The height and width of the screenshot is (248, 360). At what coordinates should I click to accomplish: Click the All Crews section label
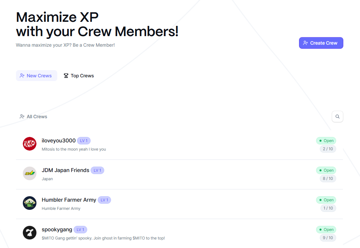[x=33, y=117]
